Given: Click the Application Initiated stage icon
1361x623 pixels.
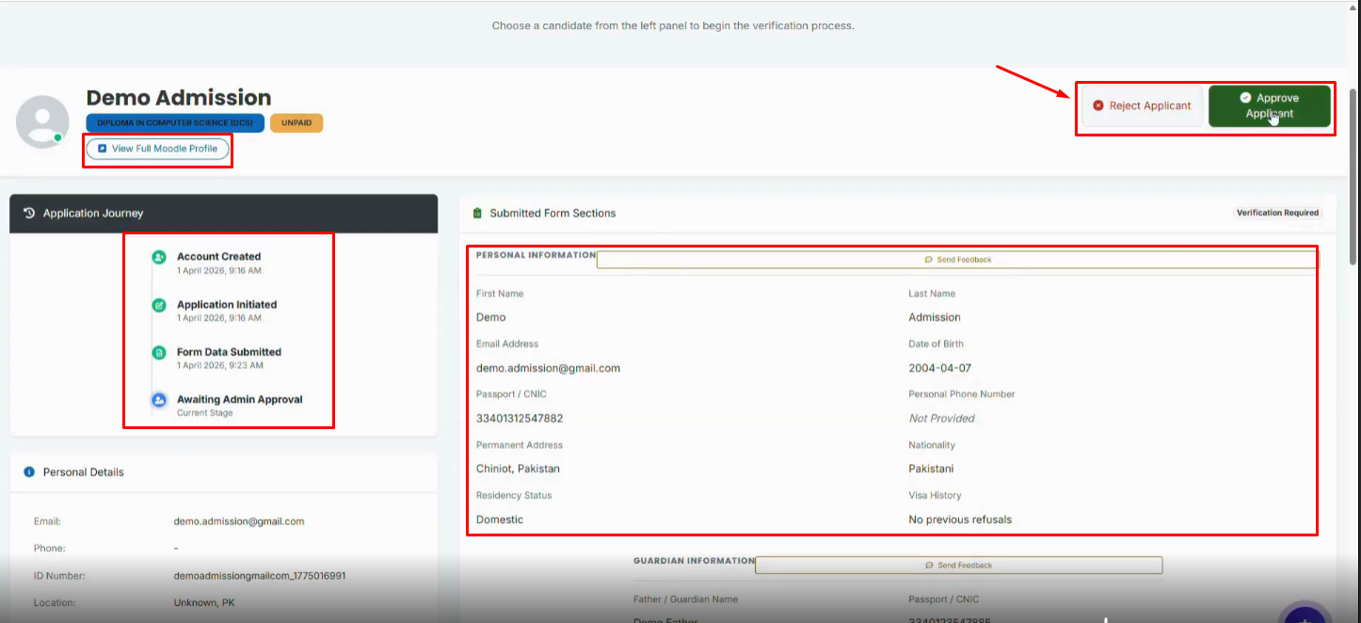Looking at the screenshot, I should pyautogui.click(x=159, y=305).
